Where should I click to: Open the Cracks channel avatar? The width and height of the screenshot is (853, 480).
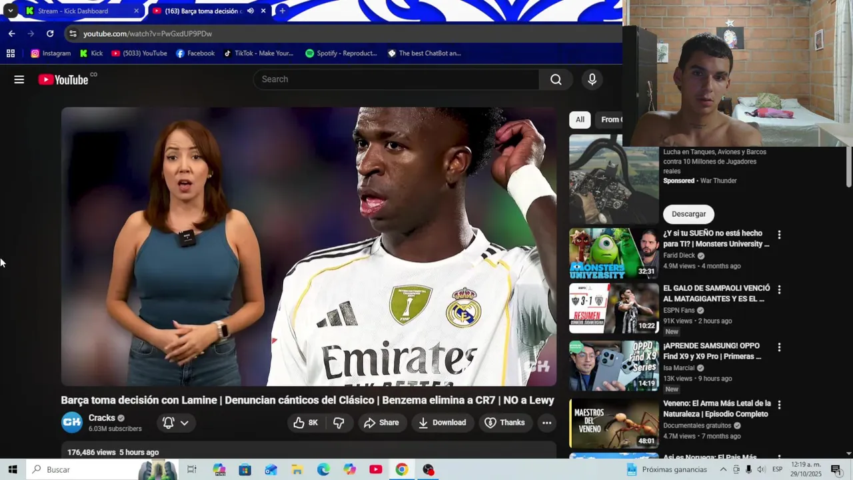[72, 423]
